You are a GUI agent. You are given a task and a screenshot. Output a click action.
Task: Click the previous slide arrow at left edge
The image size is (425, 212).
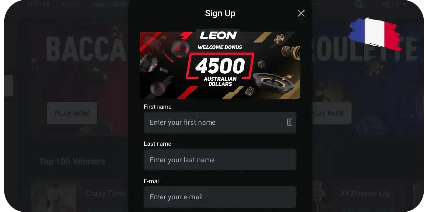click(9, 86)
